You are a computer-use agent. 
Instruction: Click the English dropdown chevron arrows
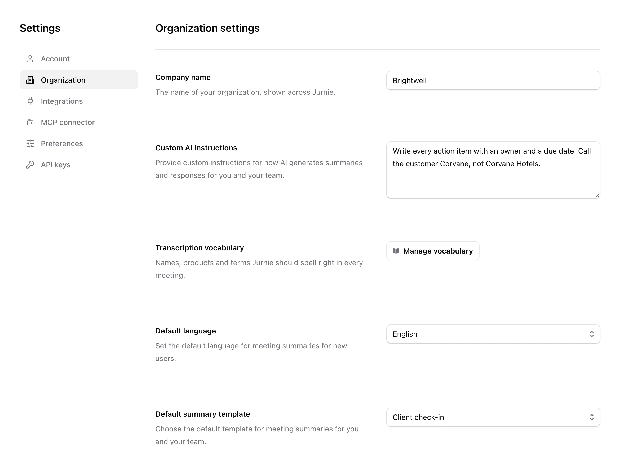pos(592,334)
